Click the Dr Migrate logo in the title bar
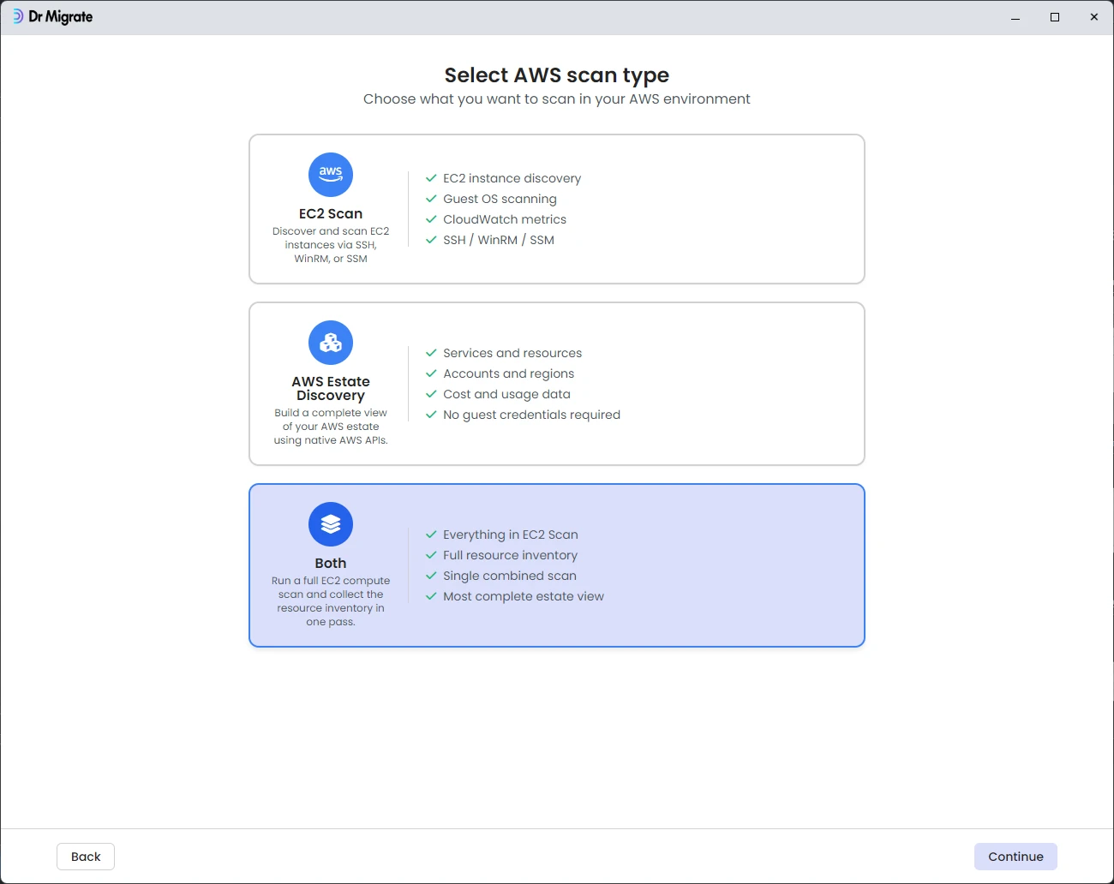 52,17
